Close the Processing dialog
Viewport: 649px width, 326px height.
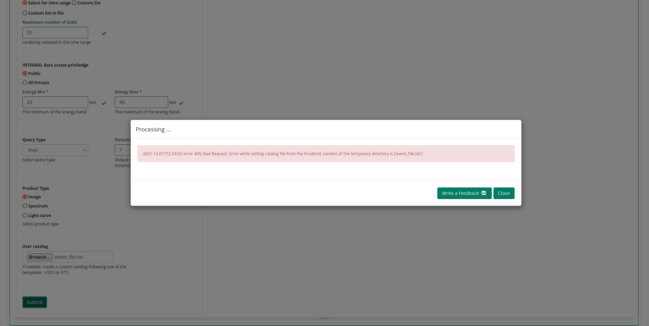[504, 193]
